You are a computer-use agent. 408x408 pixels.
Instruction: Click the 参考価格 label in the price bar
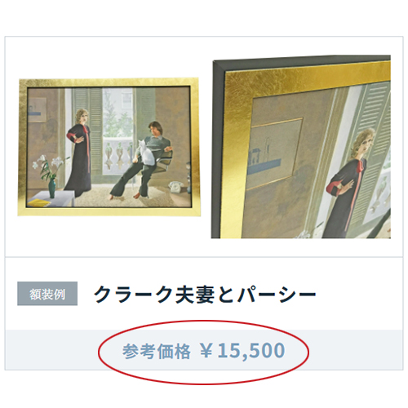click(157, 351)
